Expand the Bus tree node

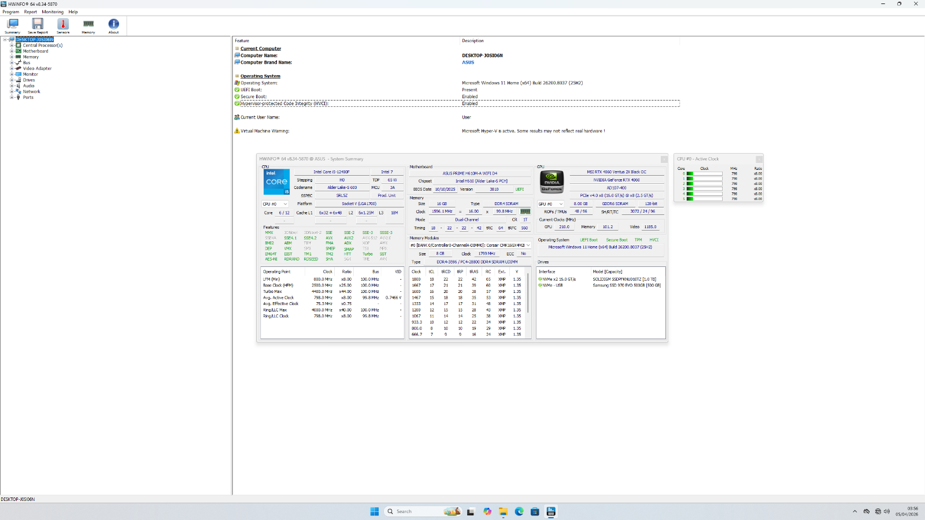click(12, 62)
